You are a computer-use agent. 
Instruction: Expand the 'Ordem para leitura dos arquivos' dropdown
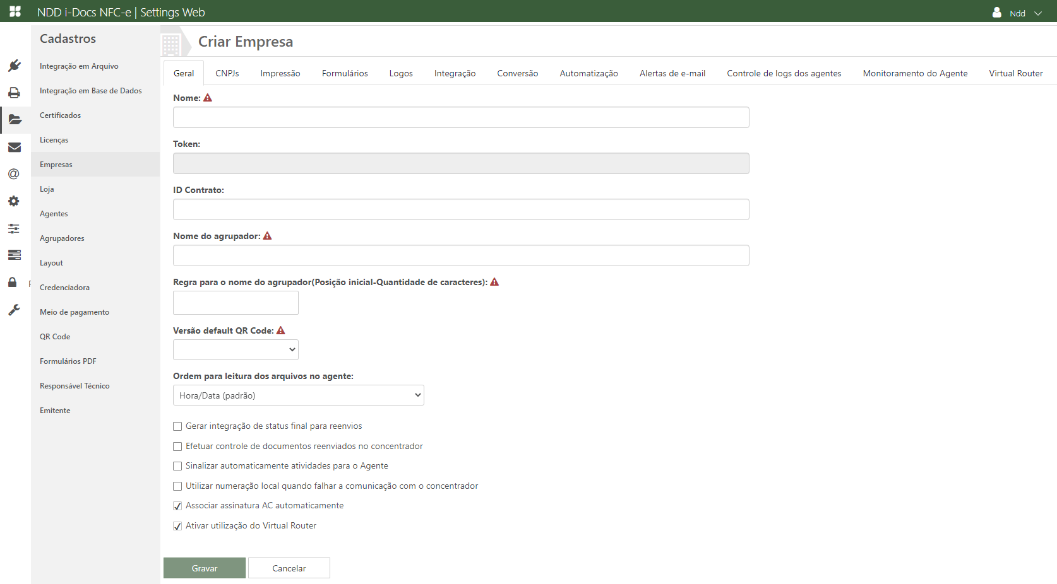pos(298,395)
